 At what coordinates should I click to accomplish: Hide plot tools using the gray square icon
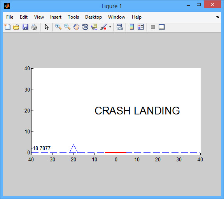pyautogui.click(x=153, y=27)
